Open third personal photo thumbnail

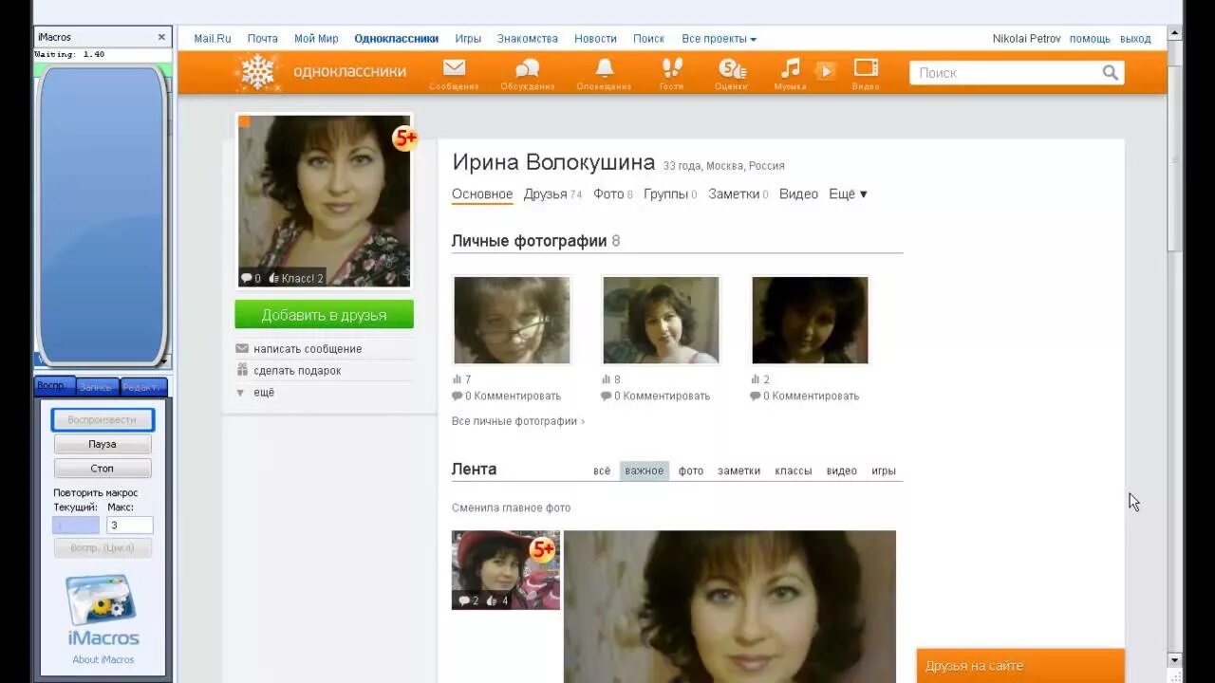click(x=810, y=321)
